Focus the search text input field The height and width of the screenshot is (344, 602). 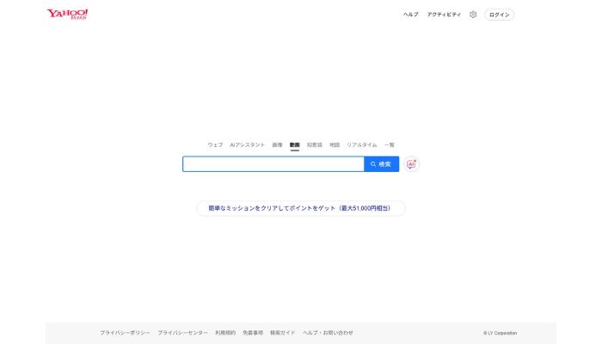[273, 164]
